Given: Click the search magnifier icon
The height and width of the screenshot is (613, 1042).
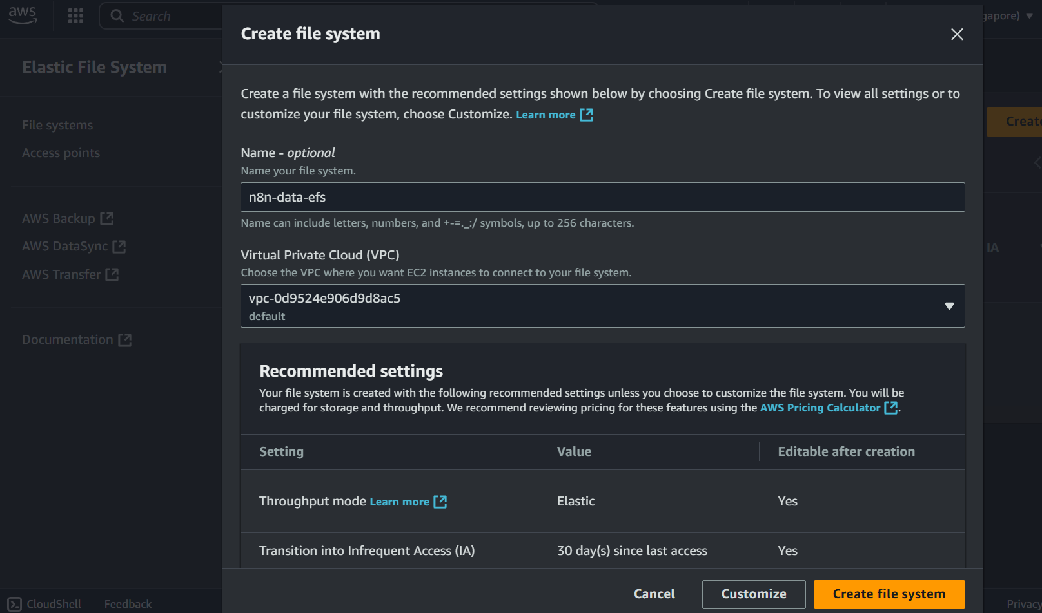Looking at the screenshot, I should point(117,16).
